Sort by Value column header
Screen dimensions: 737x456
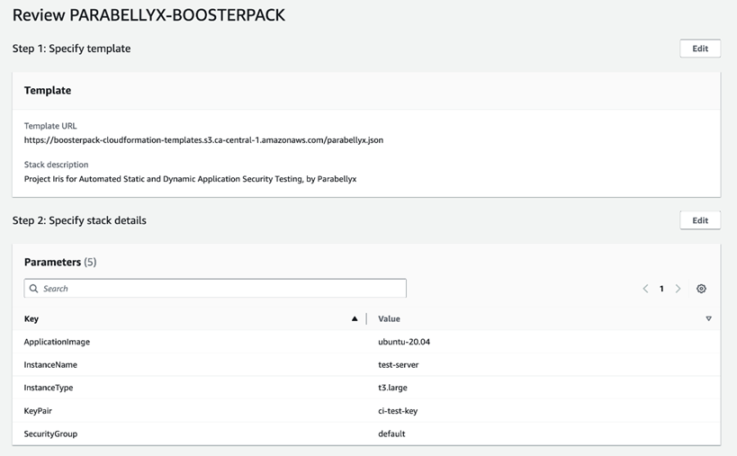pyautogui.click(x=389, y=318)
